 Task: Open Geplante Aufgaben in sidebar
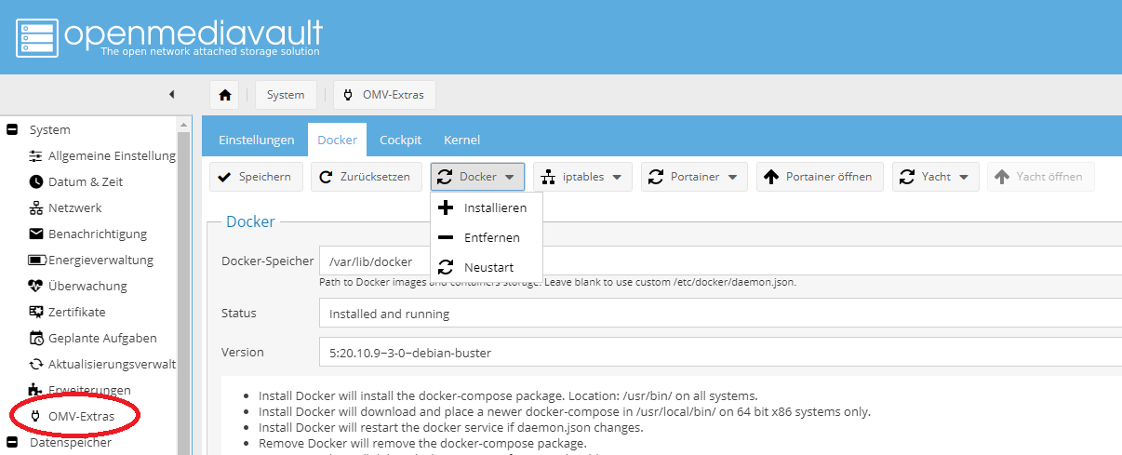102,338
